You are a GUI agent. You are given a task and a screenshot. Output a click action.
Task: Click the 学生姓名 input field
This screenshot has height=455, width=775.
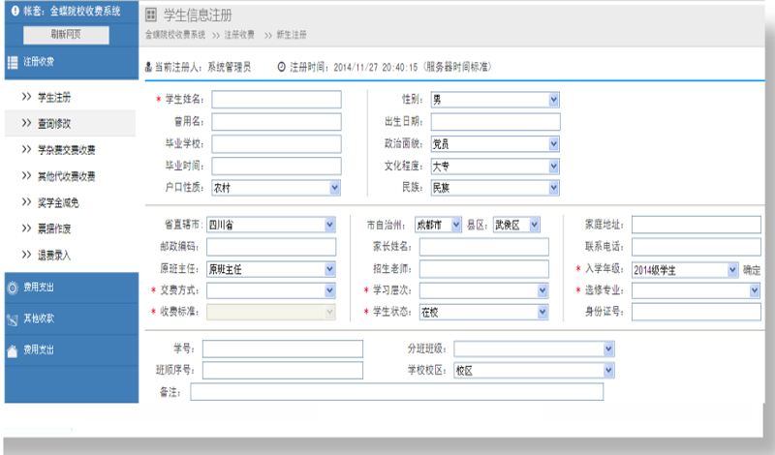276,99
